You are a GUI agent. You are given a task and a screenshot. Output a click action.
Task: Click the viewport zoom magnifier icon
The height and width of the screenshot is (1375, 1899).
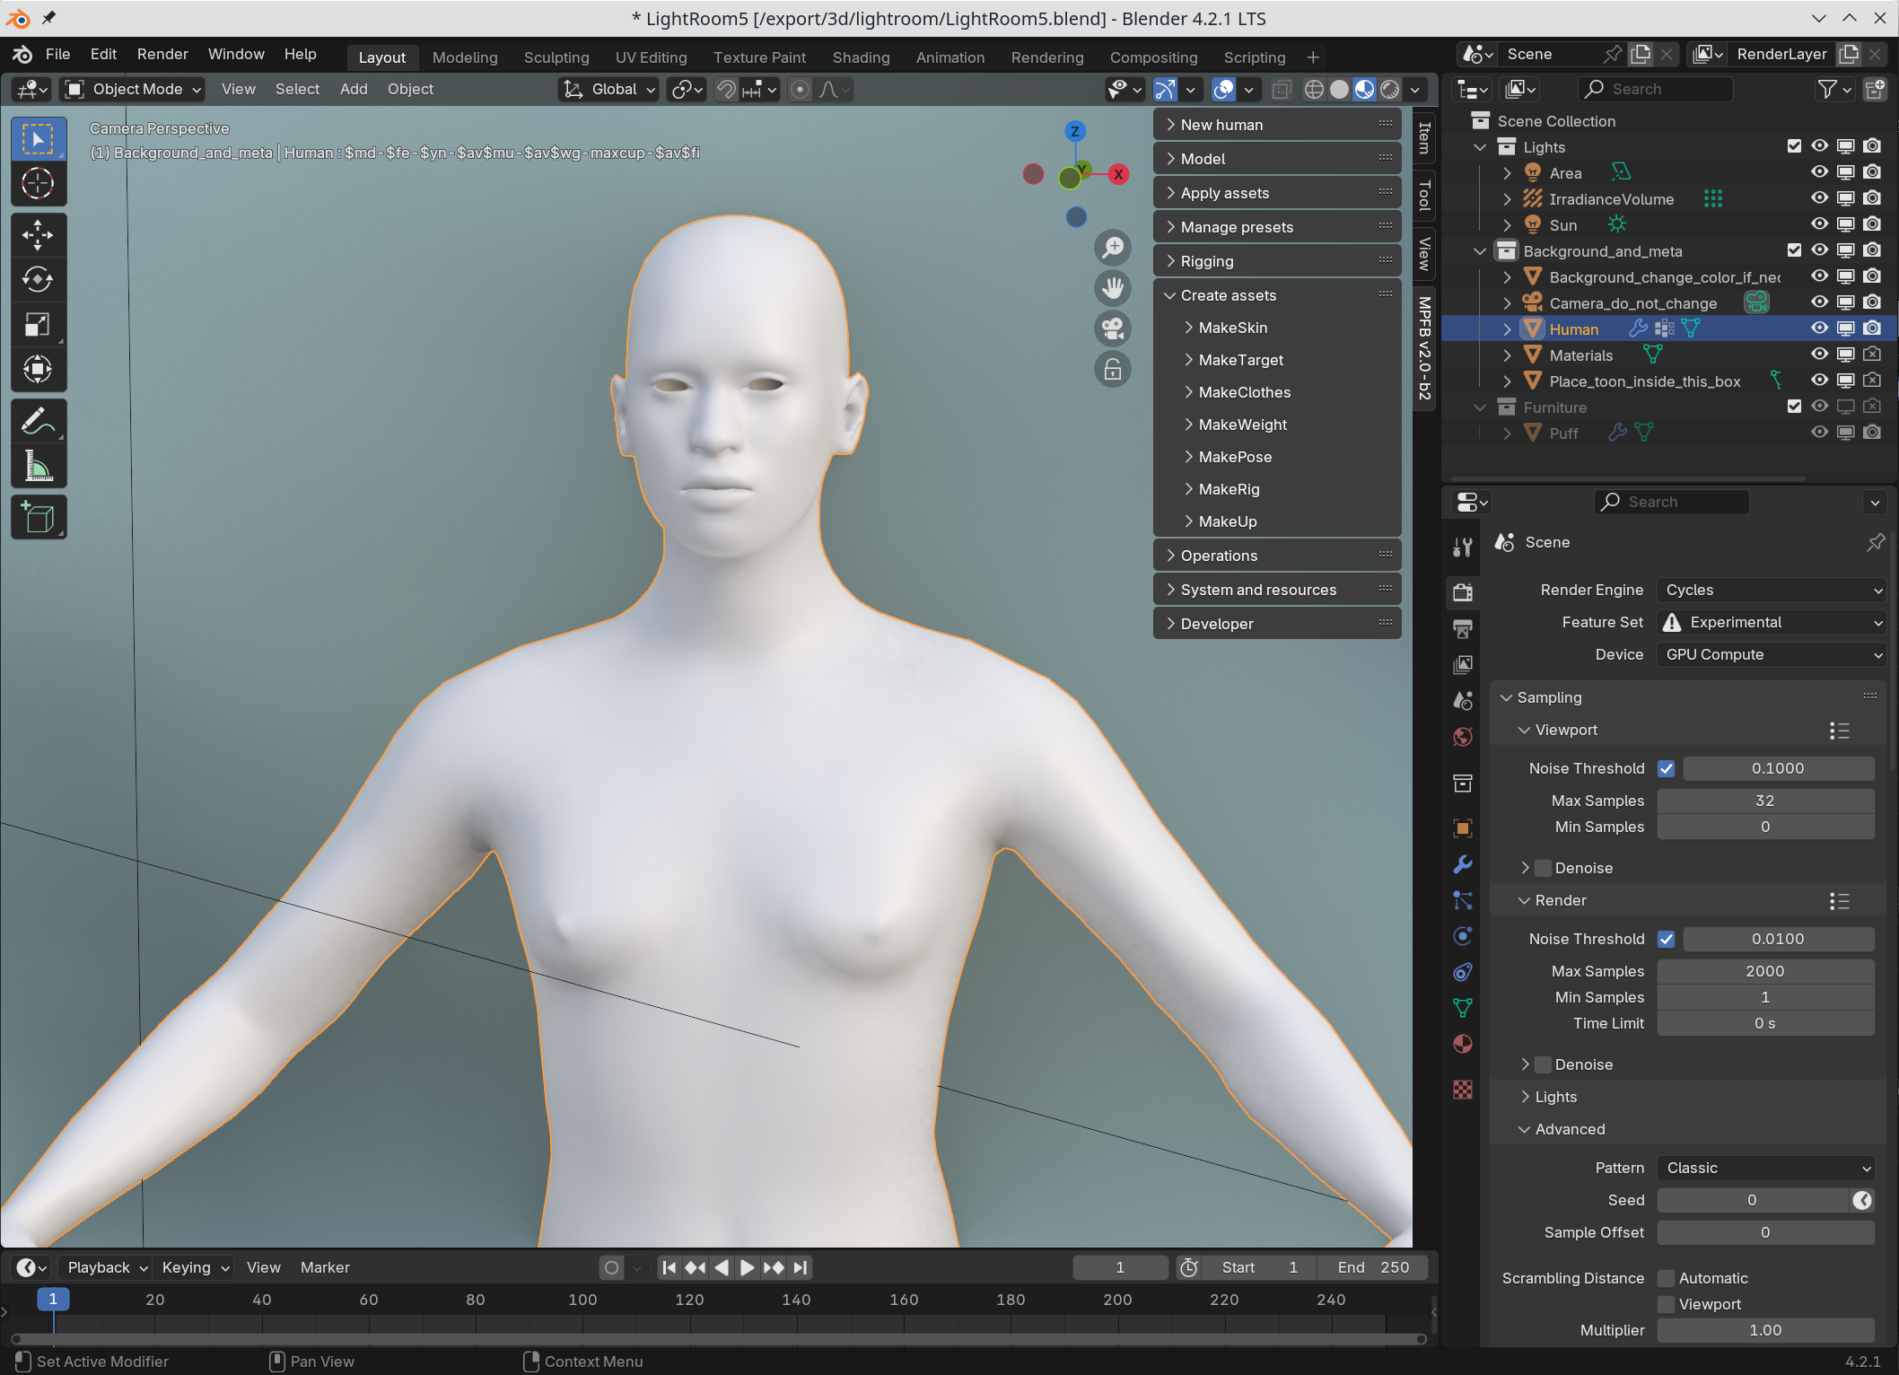point(1113,247)
